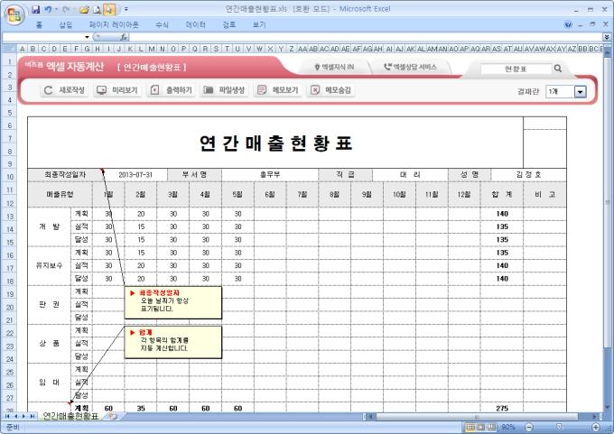Viewport: 614px width, 434px height.
Task: Switch to Normal view in status bar
Action: (470, 427)
